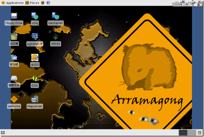Screen dimensions: 204x137
Task: Open the trash bin desktop icon
Action: click(x=14, y=37)
